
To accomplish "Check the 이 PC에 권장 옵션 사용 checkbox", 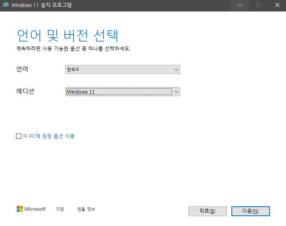I will point(18,136).
